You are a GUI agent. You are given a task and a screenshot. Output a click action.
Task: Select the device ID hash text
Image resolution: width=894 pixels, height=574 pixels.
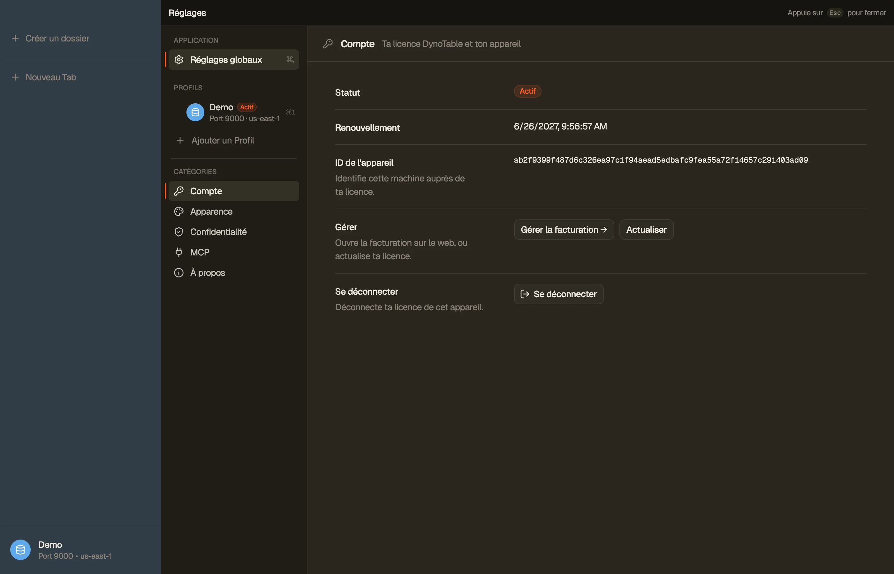click(x=661, y=160)
